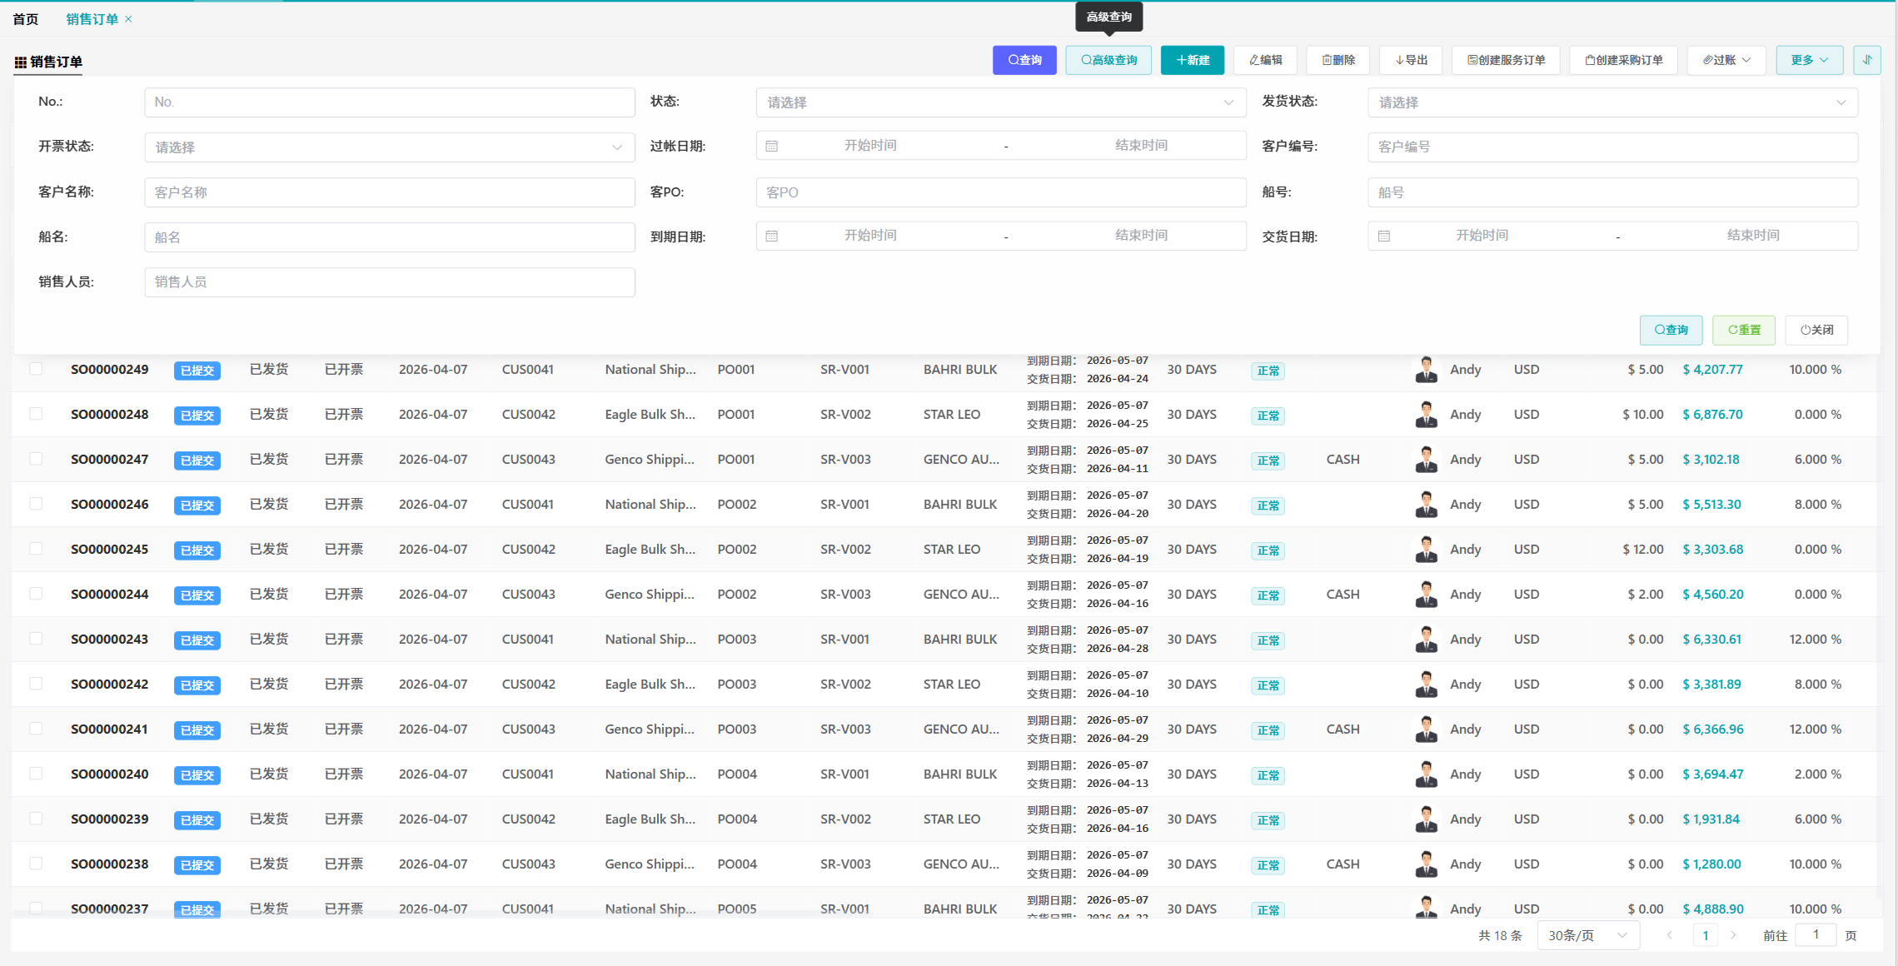Click calendar icon in 过帐日期 field
Image resolution: width=1898 pixels, height=966 pixels.
point(772,146)
